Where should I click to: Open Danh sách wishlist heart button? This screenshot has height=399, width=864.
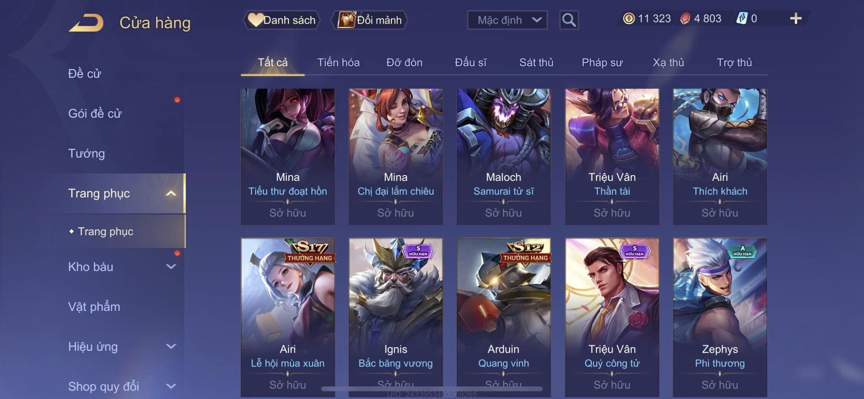point(281,20)
